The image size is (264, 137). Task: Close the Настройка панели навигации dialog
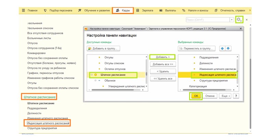(241, 29)
